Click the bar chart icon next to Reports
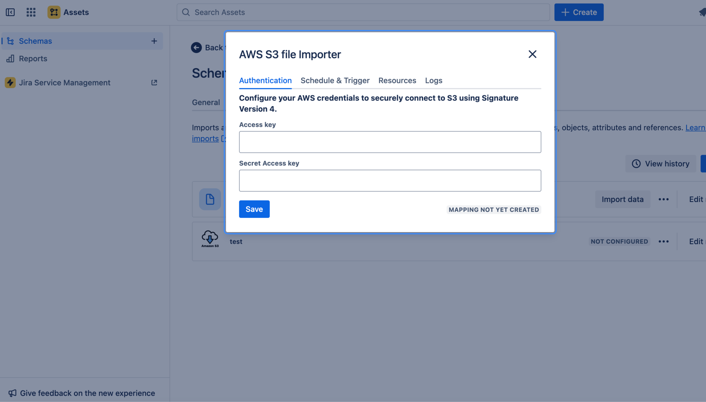The height and width of the screenshot is (402, 706). point(10,59)
